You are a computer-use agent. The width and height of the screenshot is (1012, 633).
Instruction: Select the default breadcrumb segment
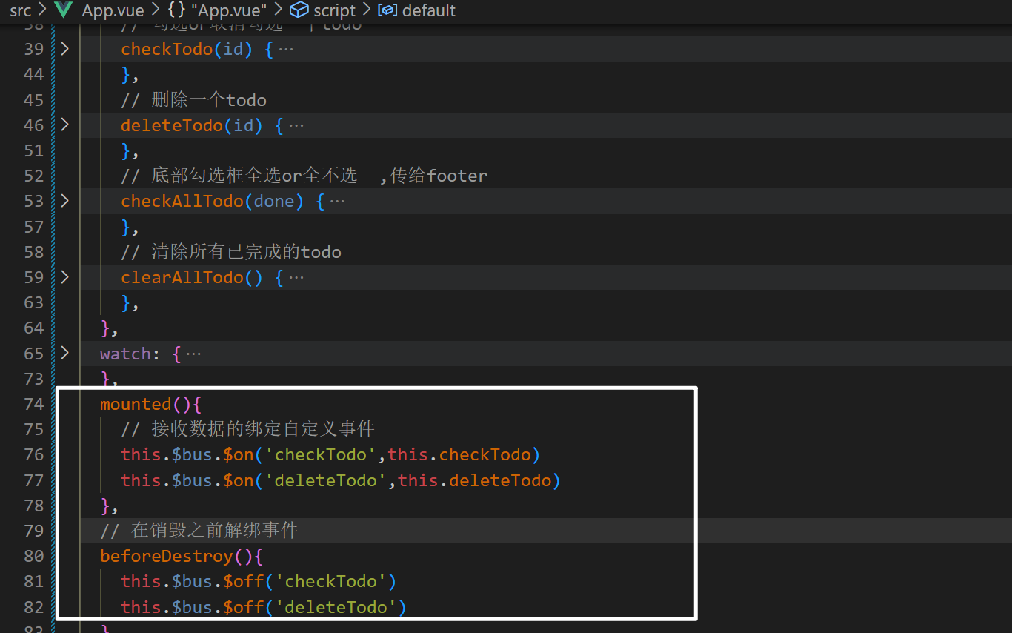point(429,11)
